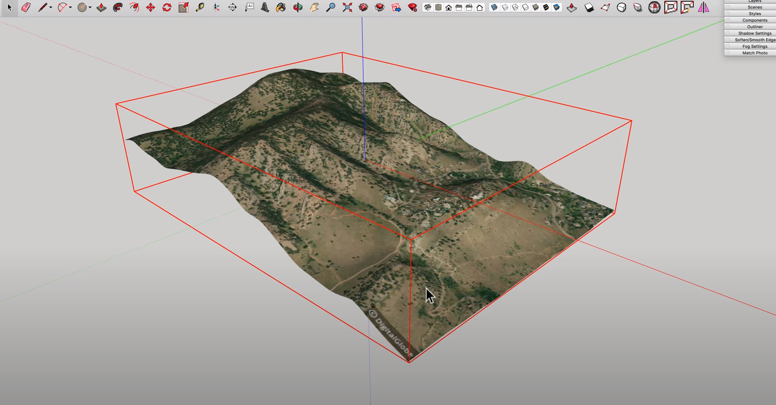Open the Match Photo panel

755,53
